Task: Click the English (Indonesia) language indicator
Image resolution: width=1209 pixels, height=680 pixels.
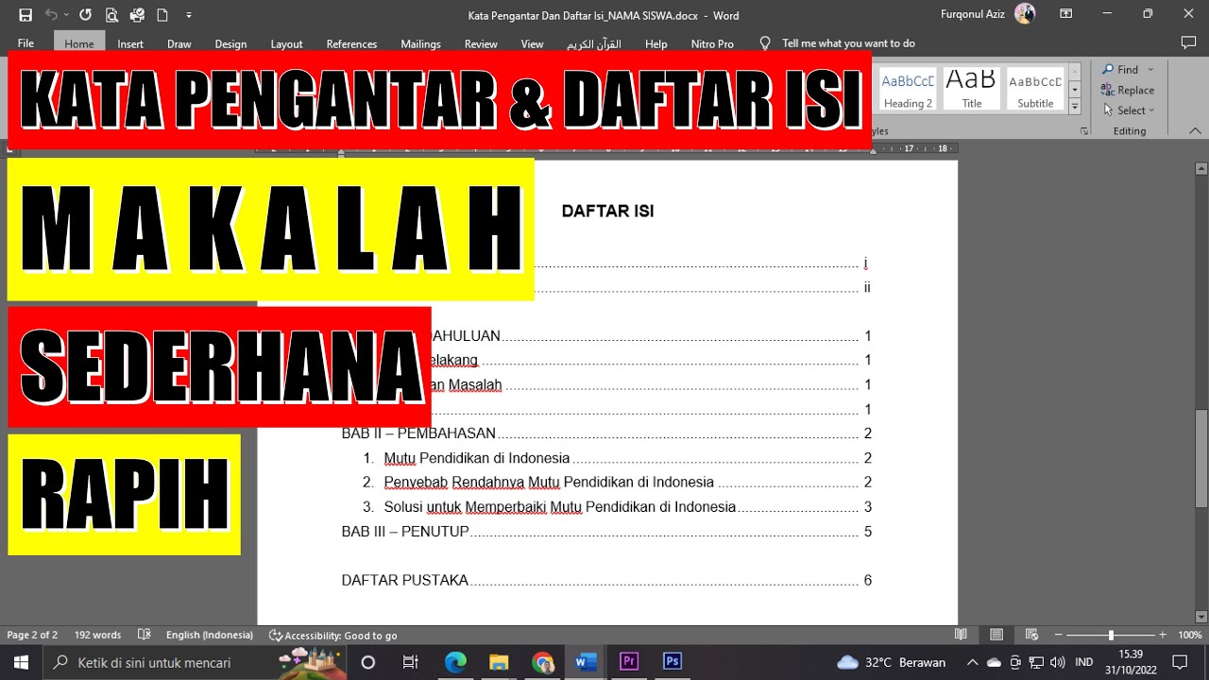Action: coord(210,635)
